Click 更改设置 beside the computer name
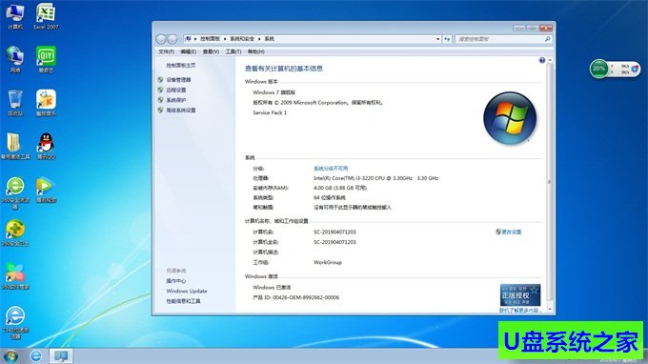 pos(511,233)
